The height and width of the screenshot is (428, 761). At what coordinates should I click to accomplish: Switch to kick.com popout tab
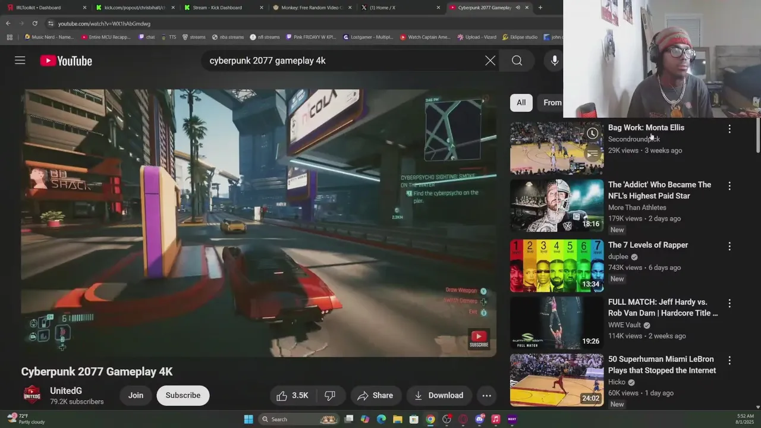pos(136,8)
